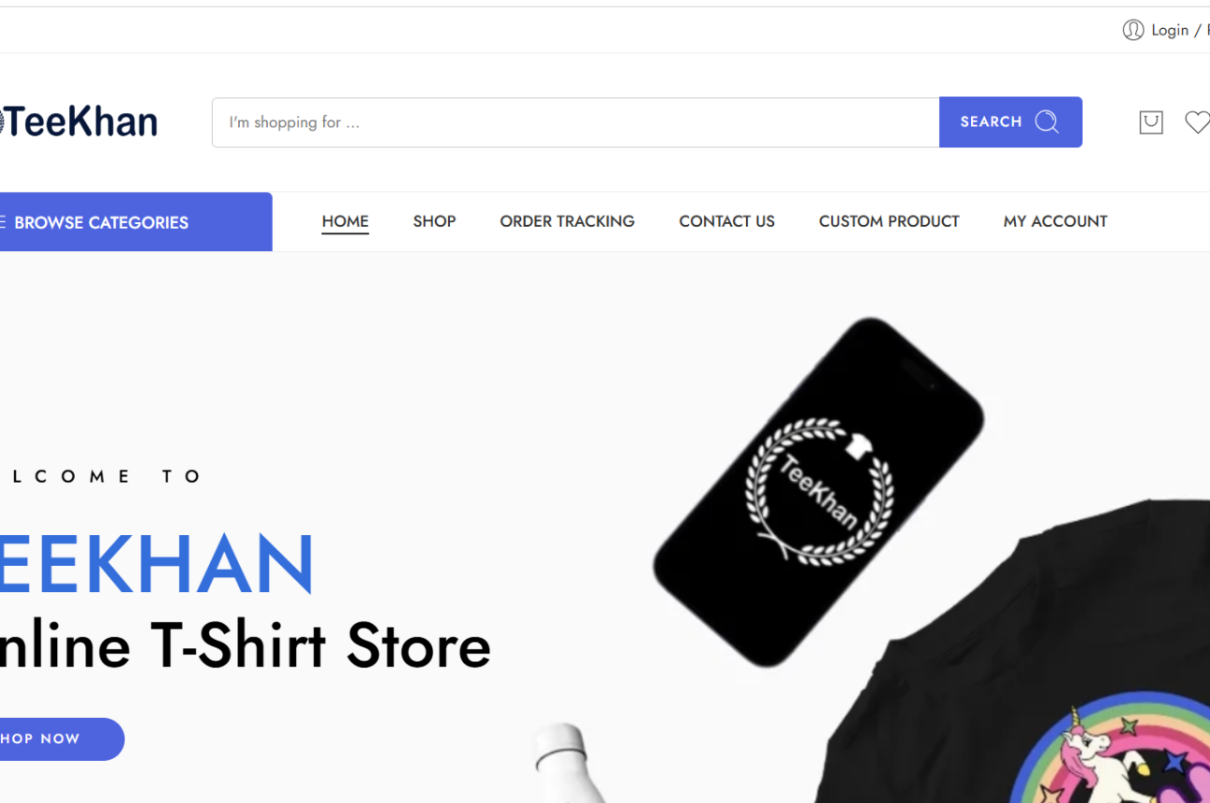Click the TEEKHAN blue hero heading

click(157, 565)
